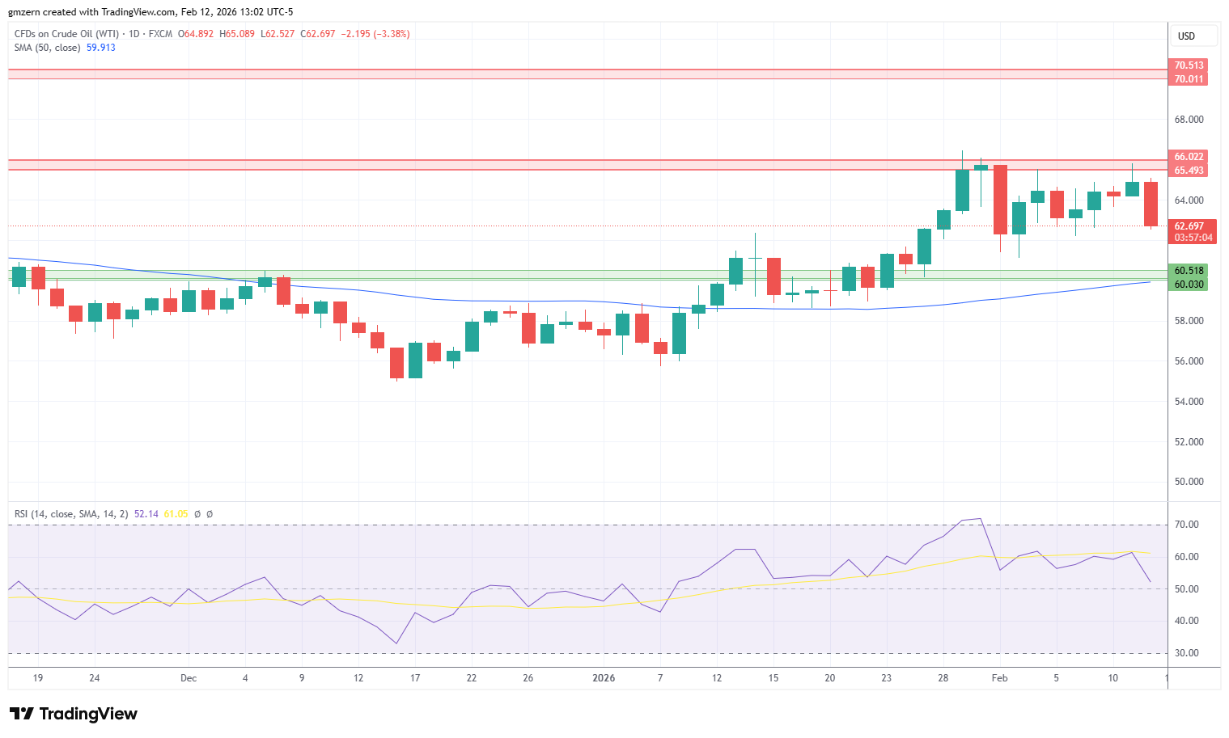Select the green support zone near 60.5
The width and height of the screenshot is (1229, 738).
pyautogui.click(x=588, y=276)
